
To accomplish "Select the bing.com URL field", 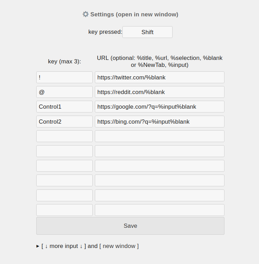I will (159, 122).
